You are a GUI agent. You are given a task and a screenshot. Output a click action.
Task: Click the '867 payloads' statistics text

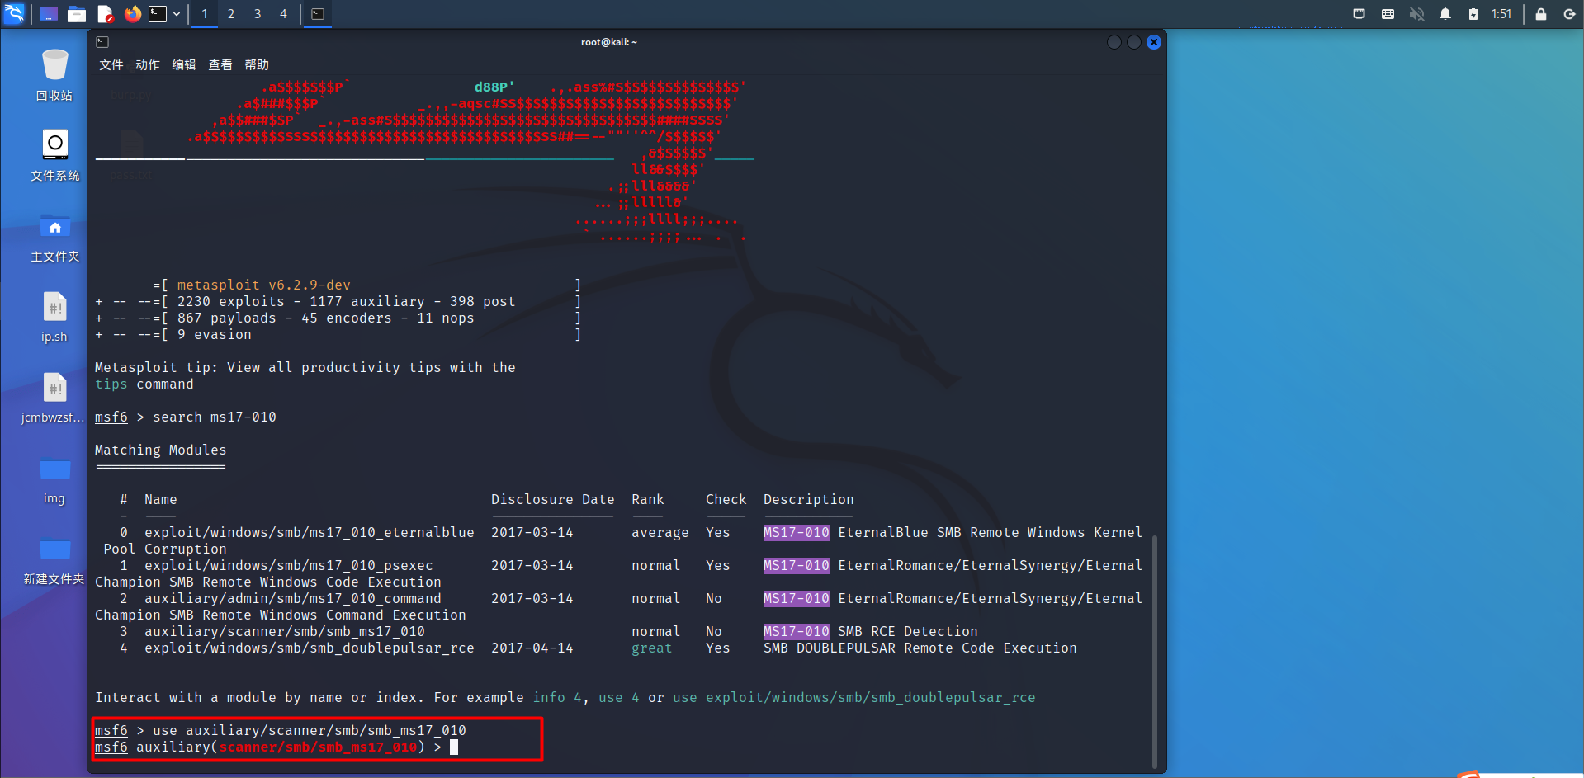coord(227,318)
